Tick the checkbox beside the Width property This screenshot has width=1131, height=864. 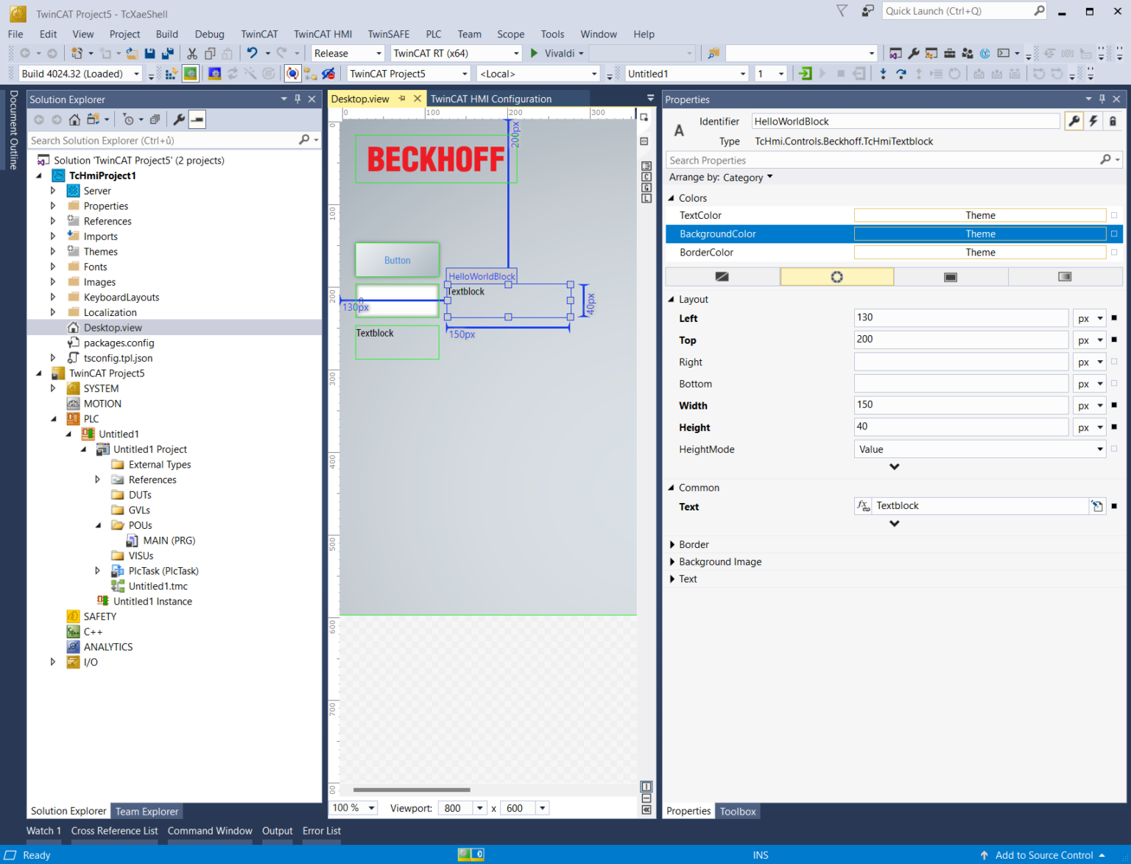(x=1114, y=404)
